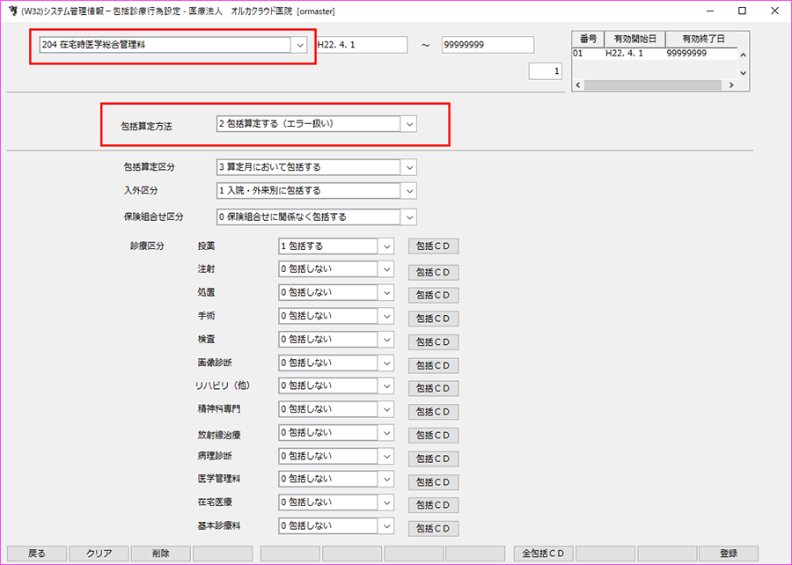792x565 pixels.
Task: Click 包括CD button for 投薬
Action: [x=433, y=246]
